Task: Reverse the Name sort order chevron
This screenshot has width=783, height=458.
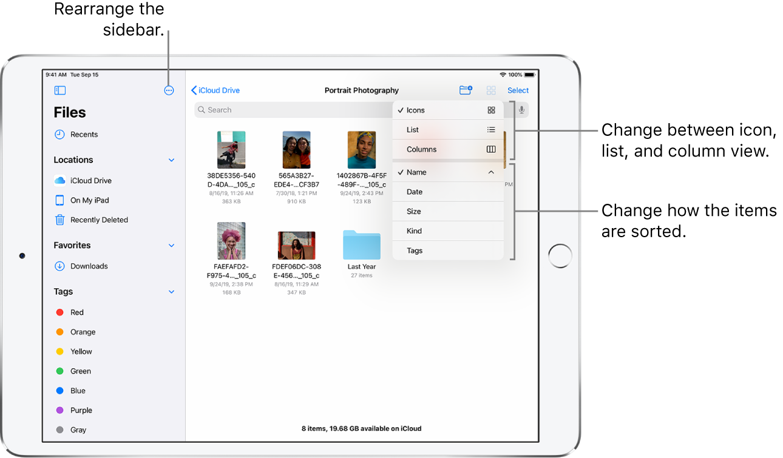Action: (x=491, y=172)
